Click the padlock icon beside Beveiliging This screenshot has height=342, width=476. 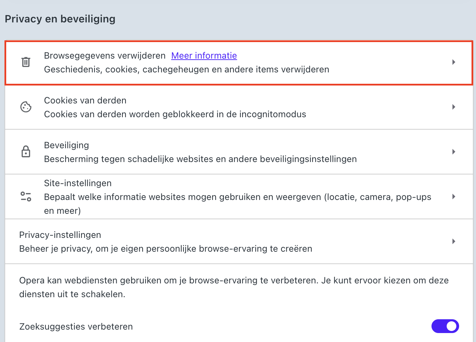coord(26,152)
